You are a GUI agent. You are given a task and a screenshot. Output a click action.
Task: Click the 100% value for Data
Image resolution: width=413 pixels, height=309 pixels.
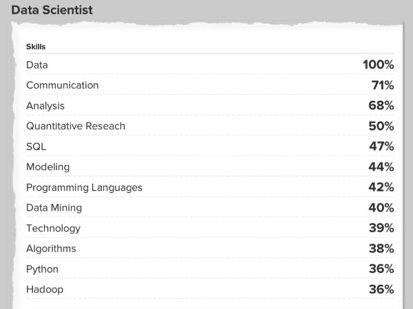point(378,65)
